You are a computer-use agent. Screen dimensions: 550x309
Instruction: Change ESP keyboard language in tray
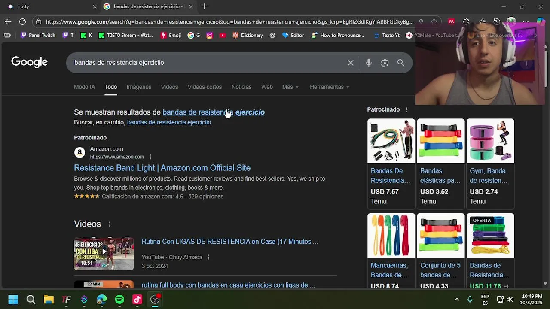point(485,300)
